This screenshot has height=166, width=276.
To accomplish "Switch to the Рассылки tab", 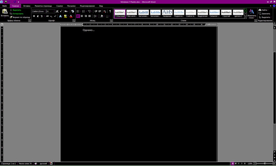I will [x=71, y=6].
